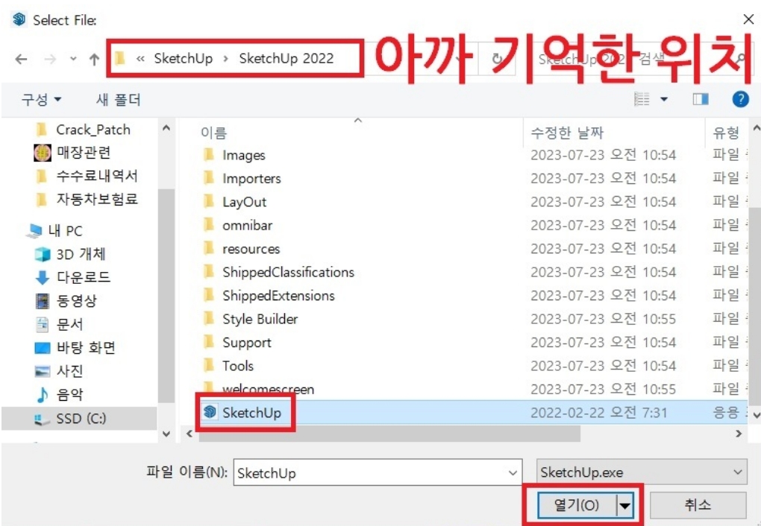Click the 취소 button

click(698, 504)
